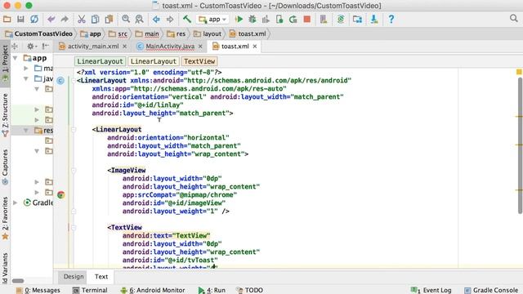Open help with the question mark icon
Image resolution: width=523 pixels, height=294 pixels.
coord(391,20)
